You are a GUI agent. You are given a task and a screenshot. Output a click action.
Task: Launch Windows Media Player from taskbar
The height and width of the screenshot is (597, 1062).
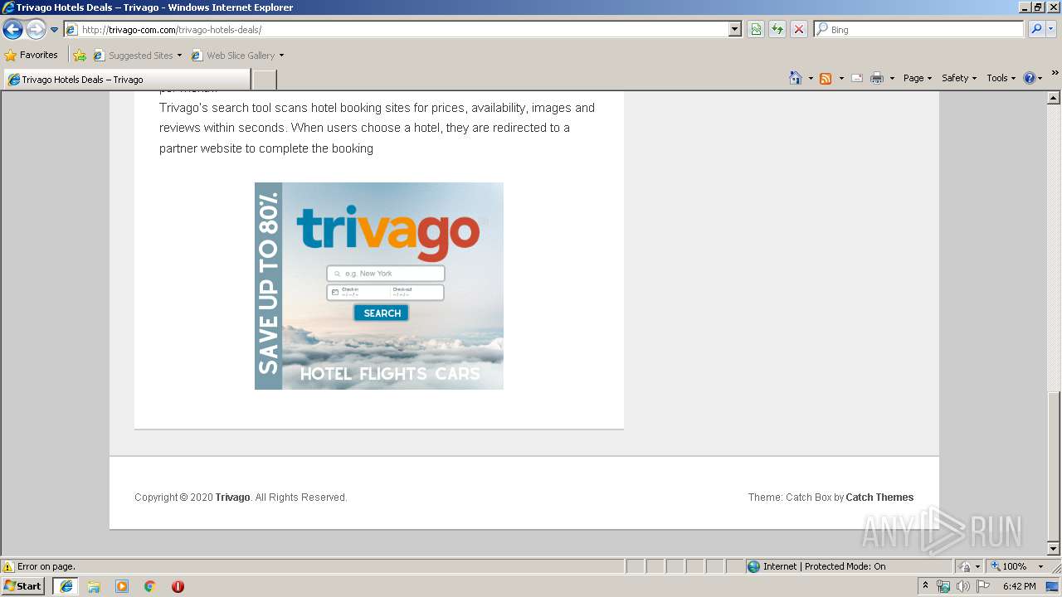[122, 586]
